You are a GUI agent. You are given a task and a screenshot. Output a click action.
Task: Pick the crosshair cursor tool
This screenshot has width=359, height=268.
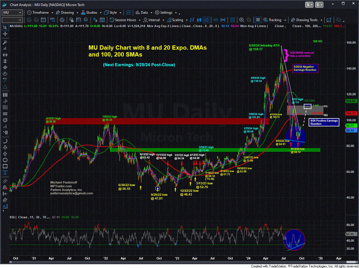click(x=5, y=35)
